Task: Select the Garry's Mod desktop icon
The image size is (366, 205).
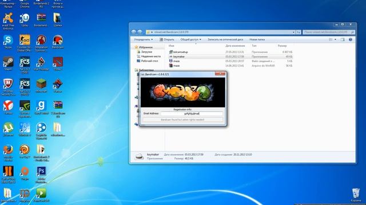Action: (41, 108)
